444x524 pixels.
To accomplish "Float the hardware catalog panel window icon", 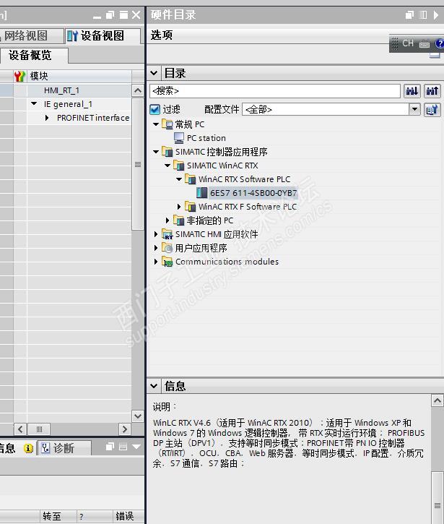I will click(409, 14).
